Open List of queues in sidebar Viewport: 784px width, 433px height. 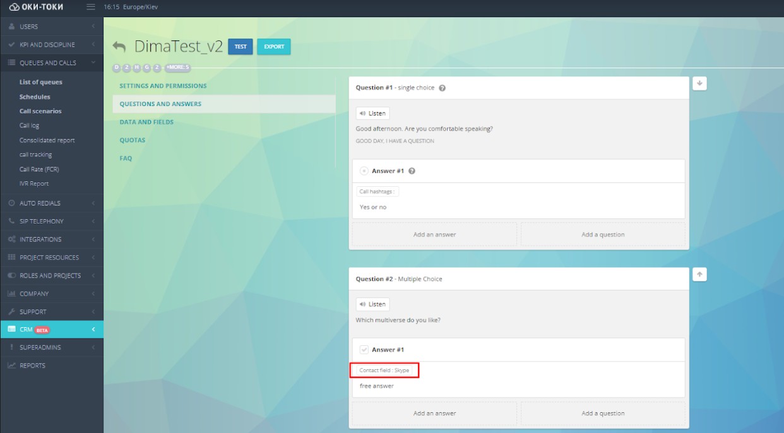point(41,82)
